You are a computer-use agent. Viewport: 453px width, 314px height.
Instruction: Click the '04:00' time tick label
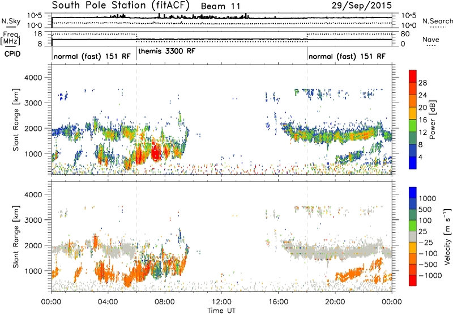click(108, 302)
